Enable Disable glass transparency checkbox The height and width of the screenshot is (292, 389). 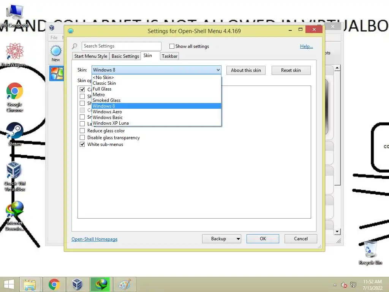pyautogui.click(x=82, y=138)
